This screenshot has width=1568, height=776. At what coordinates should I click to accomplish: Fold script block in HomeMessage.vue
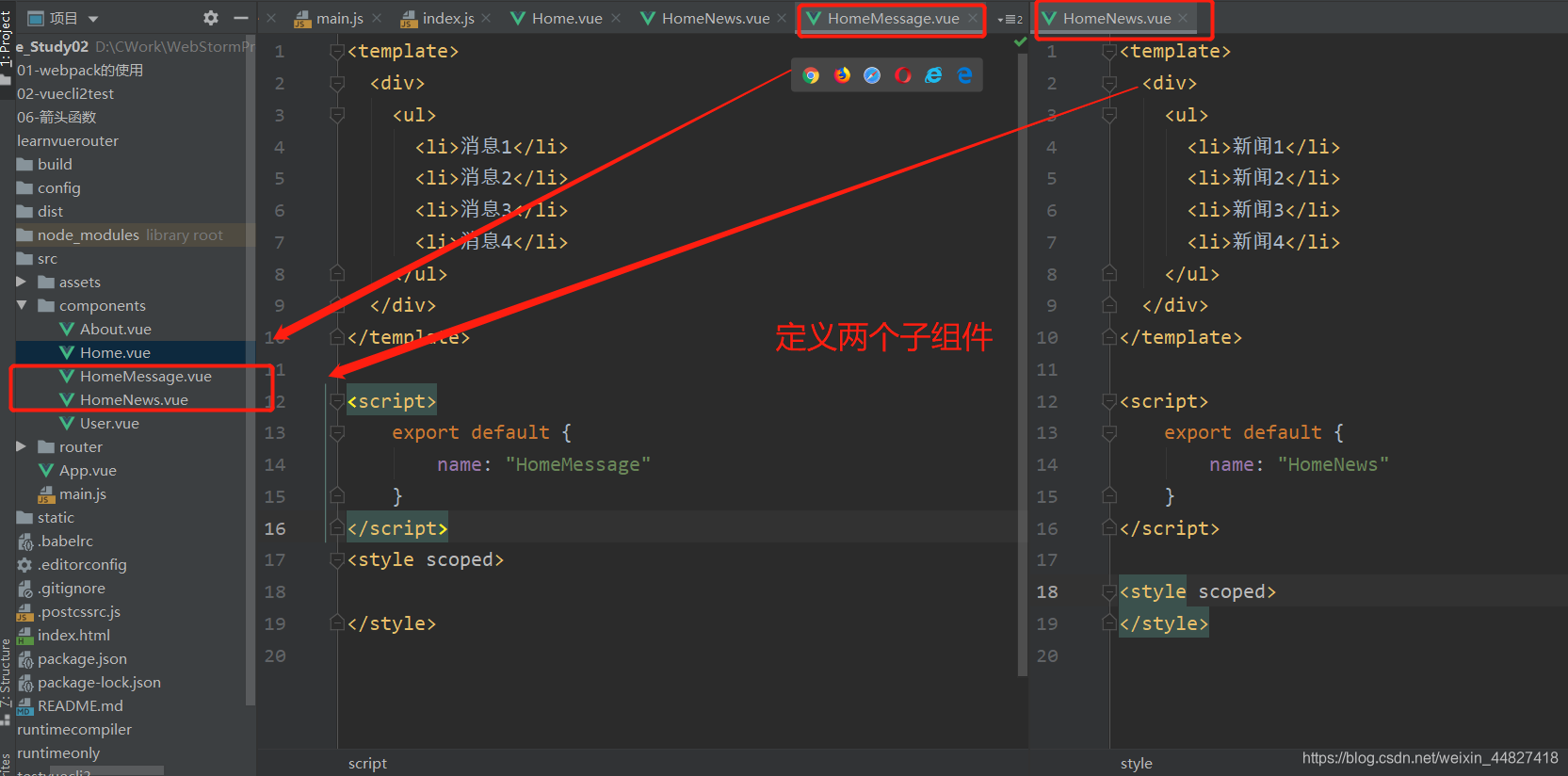click(336, 401)
